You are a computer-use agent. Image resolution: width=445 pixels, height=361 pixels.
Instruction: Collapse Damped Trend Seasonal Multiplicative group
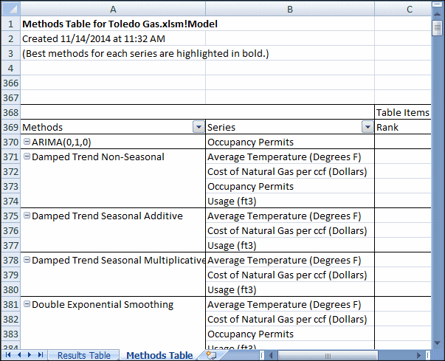coord(27,259)
